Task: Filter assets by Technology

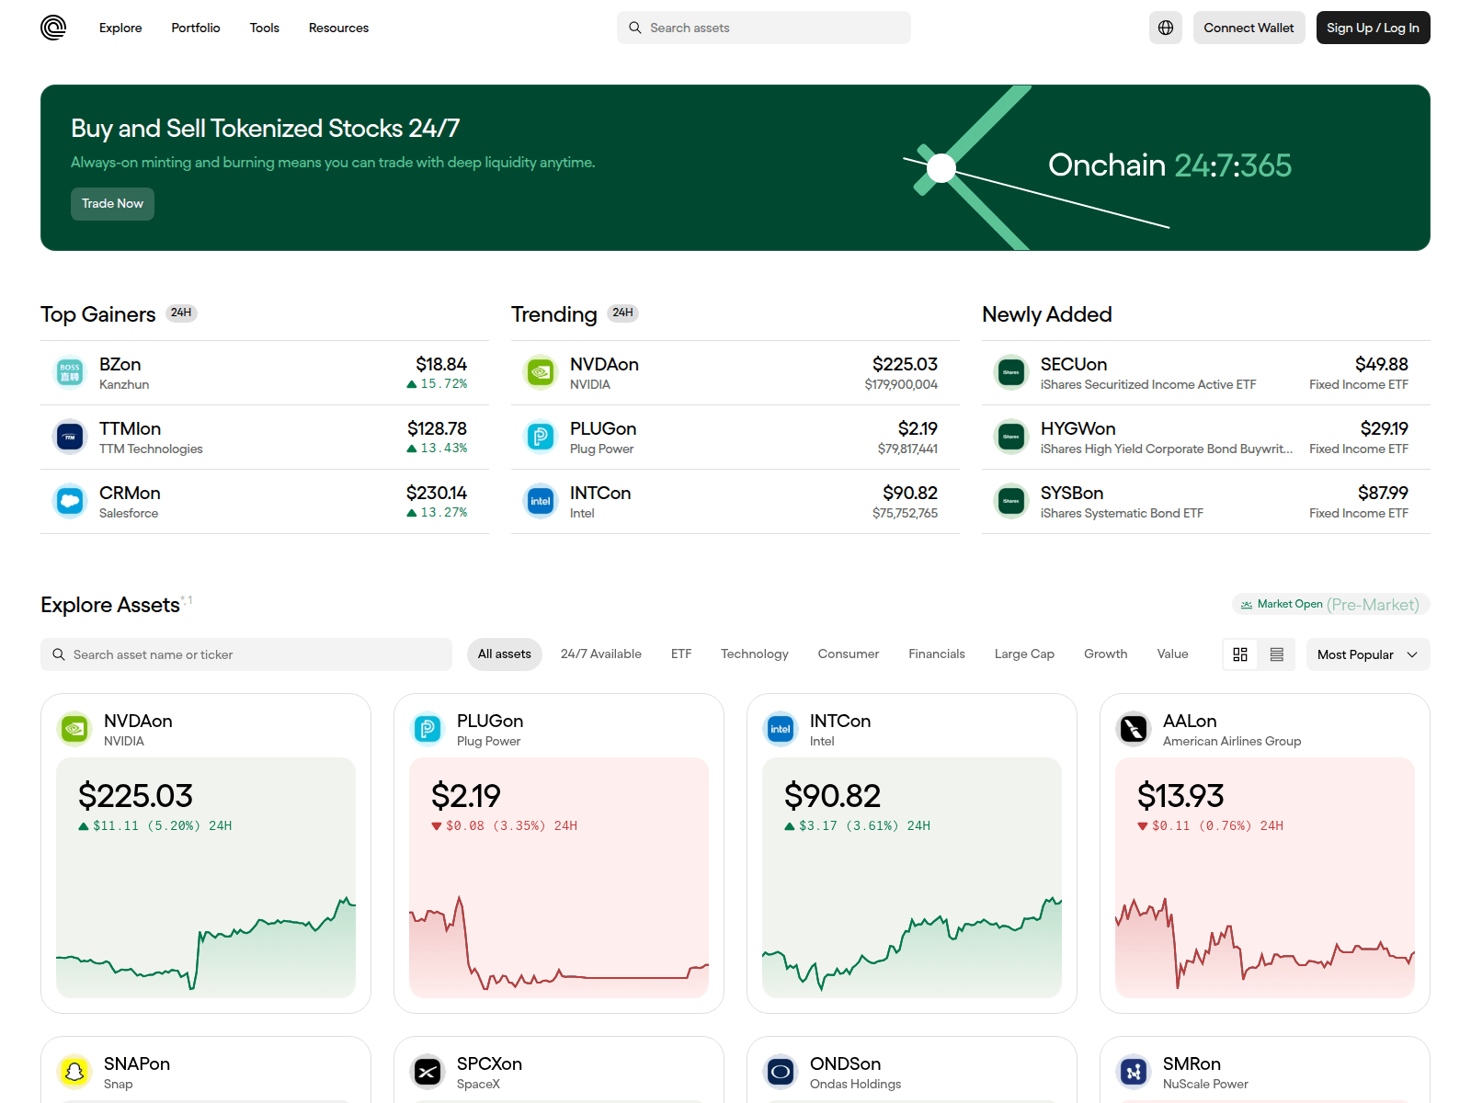Action: (755, 654)
